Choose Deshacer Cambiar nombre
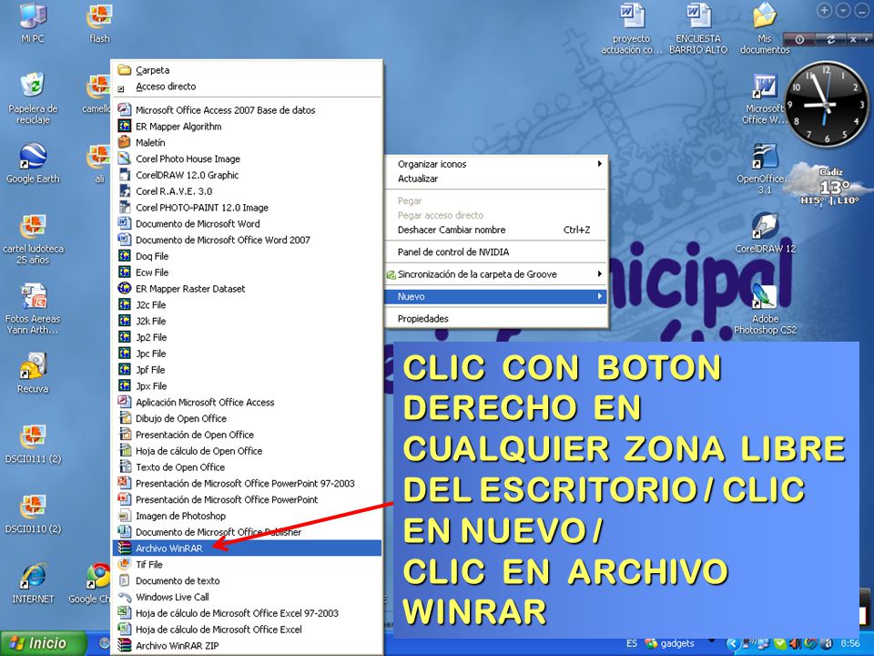The width and height of the screenshot is (874, 656). pyautogui.click(x=496, y=230)
